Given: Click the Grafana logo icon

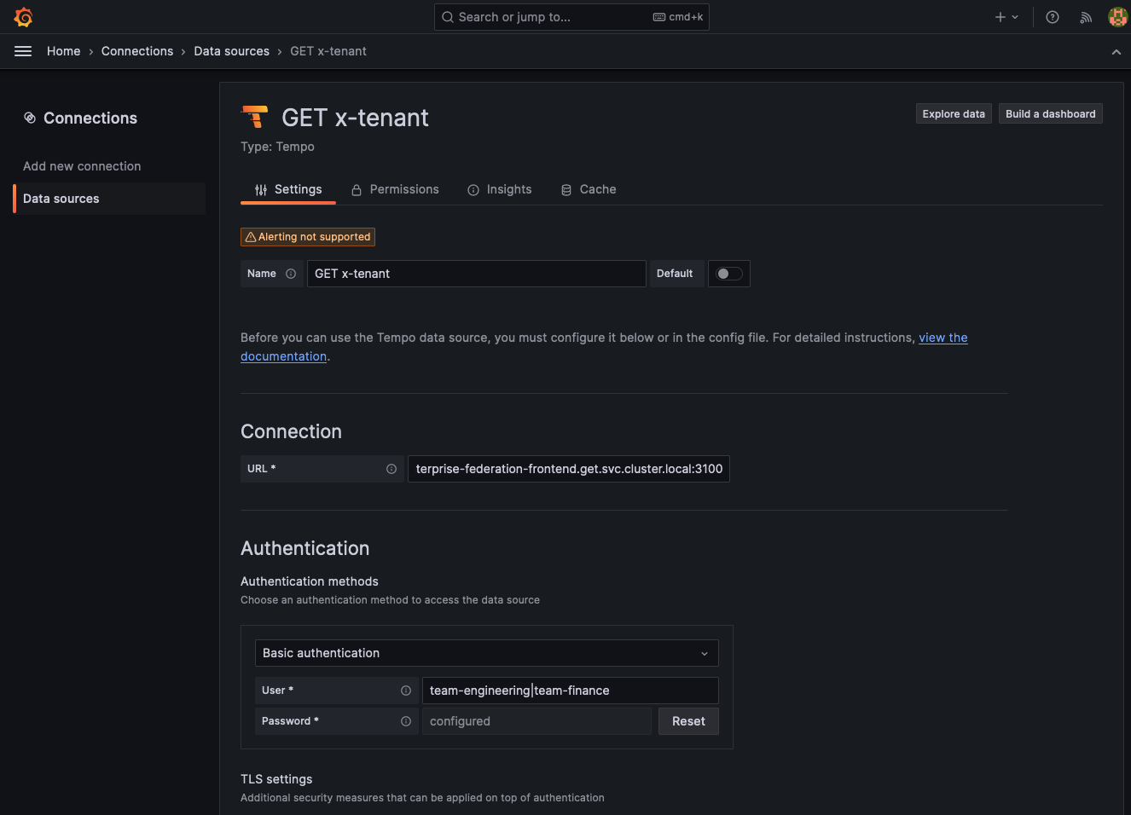Looking at the screenshot, I should click(23, 17).
